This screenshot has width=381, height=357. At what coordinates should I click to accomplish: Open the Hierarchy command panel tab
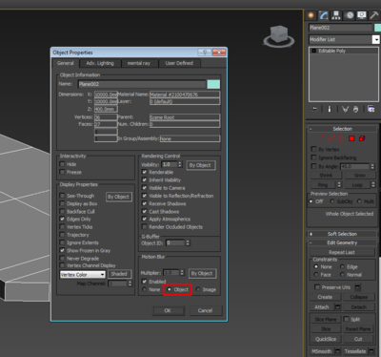pyautogui.click(x=336, y=15)
